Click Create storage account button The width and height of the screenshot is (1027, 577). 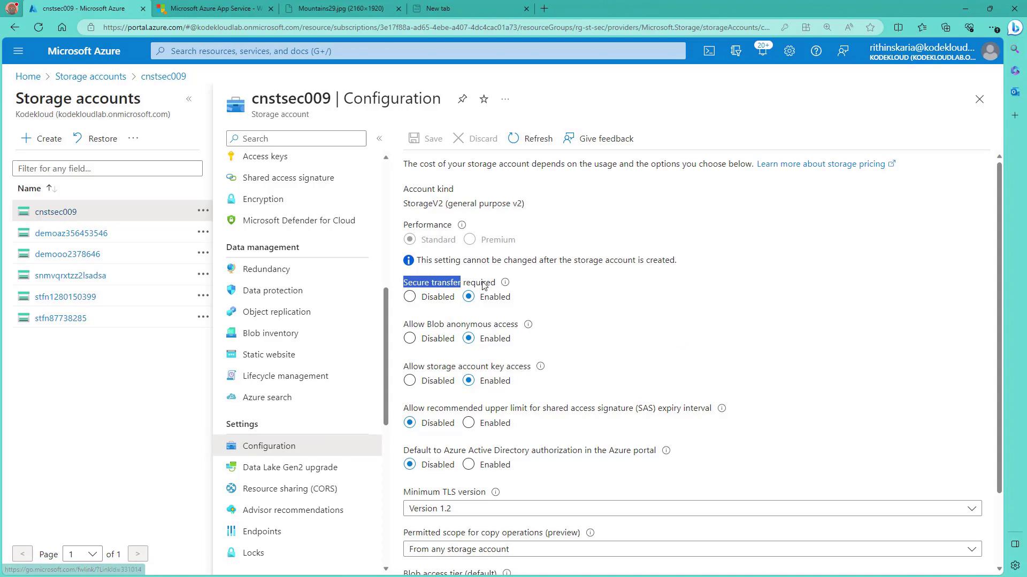click(x=42, y=138)
